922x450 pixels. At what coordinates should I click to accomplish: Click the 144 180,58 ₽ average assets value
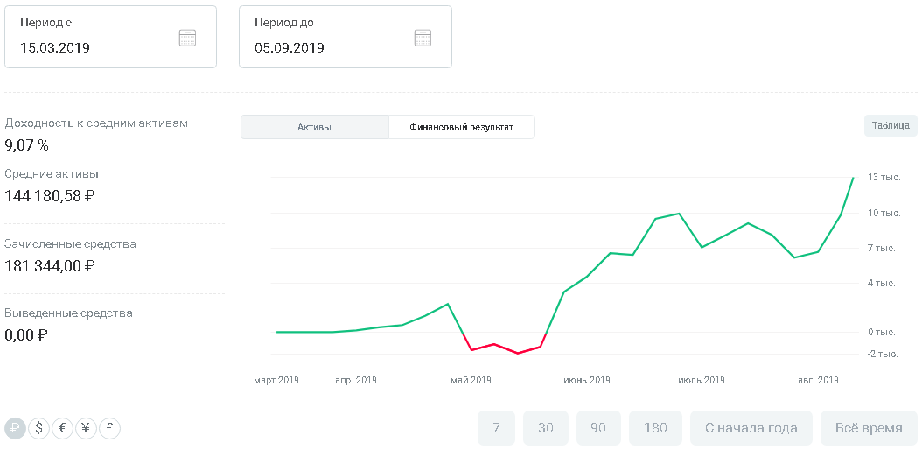coord(50,196)
